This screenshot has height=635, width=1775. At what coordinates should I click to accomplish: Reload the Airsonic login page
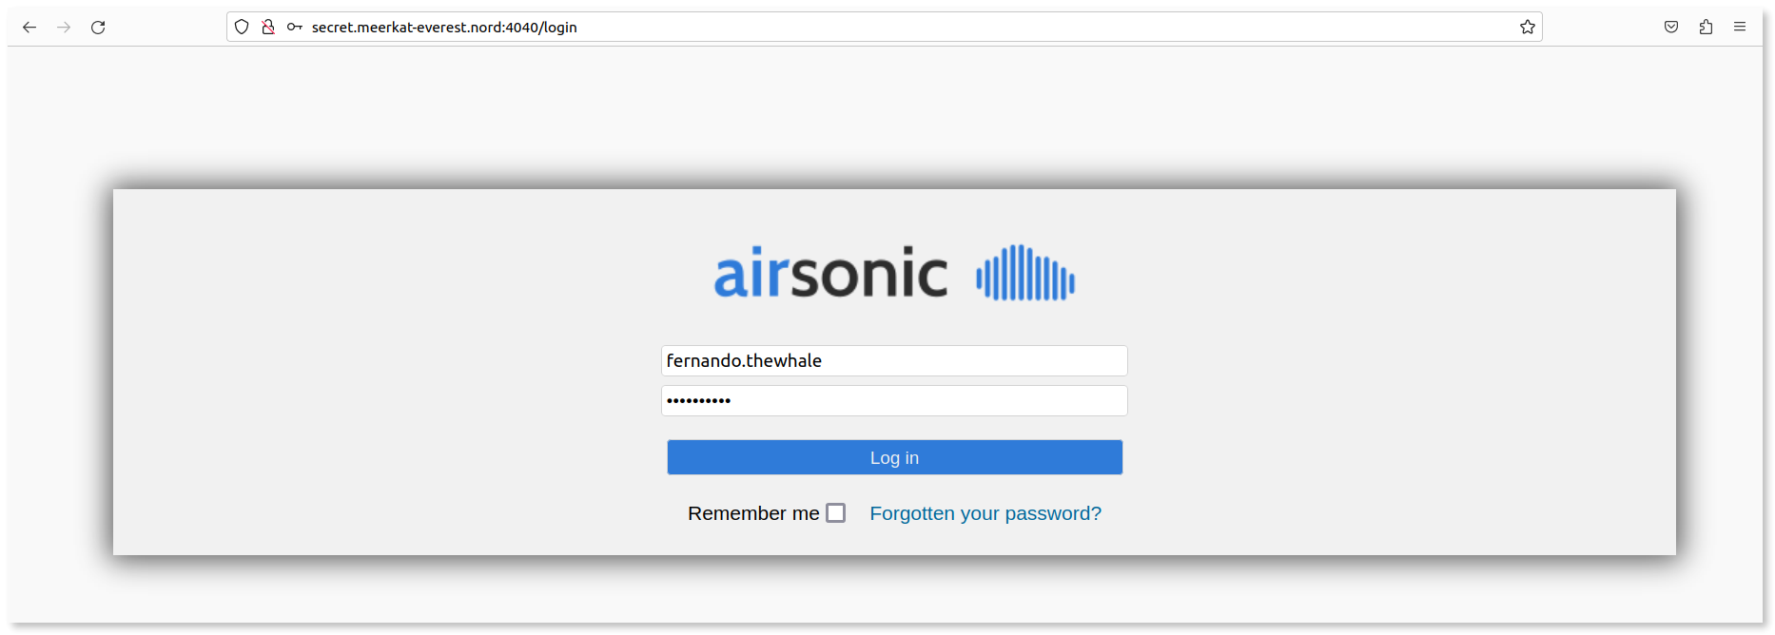coord(98,28)
